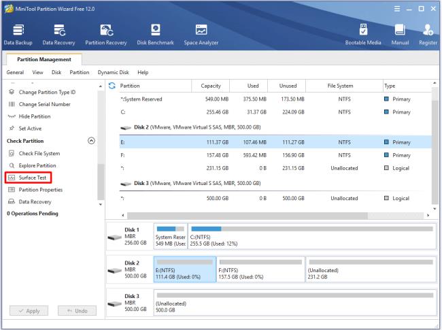Refresh the partition list
The width and height of the screenshot is (442, 330).
(x=112, y=86)
